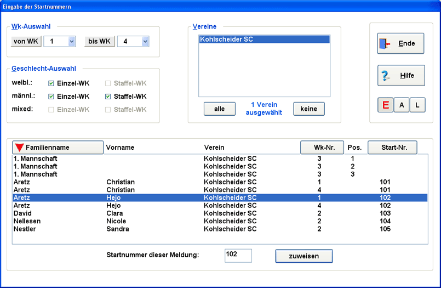The width and height of the screenshot is (441, 288).
Task: Sort list by Start-Nr. column header
Action: [x=392, y=148]
